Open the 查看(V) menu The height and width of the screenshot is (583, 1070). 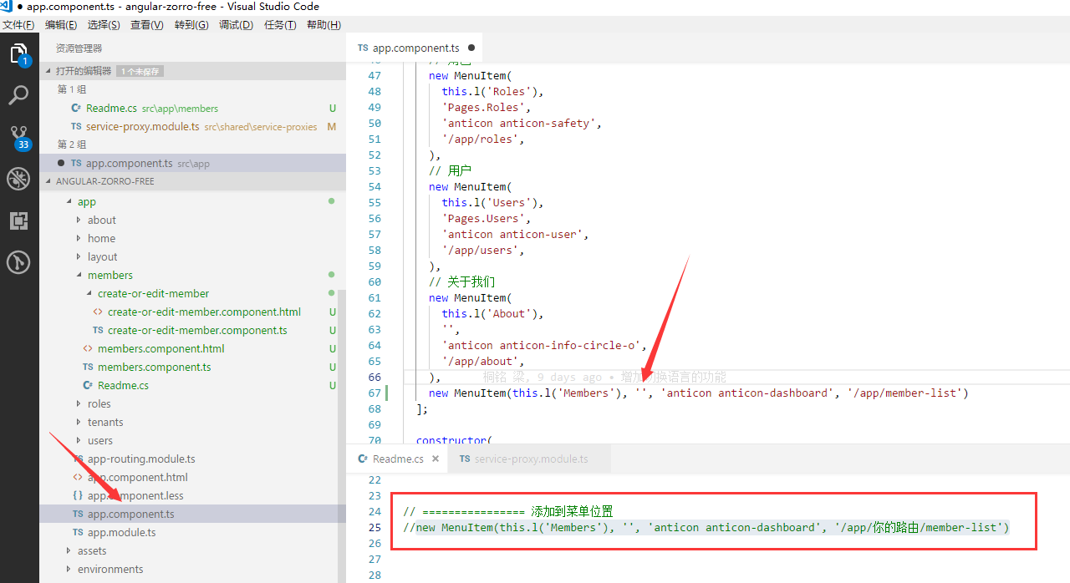(147, 25)
